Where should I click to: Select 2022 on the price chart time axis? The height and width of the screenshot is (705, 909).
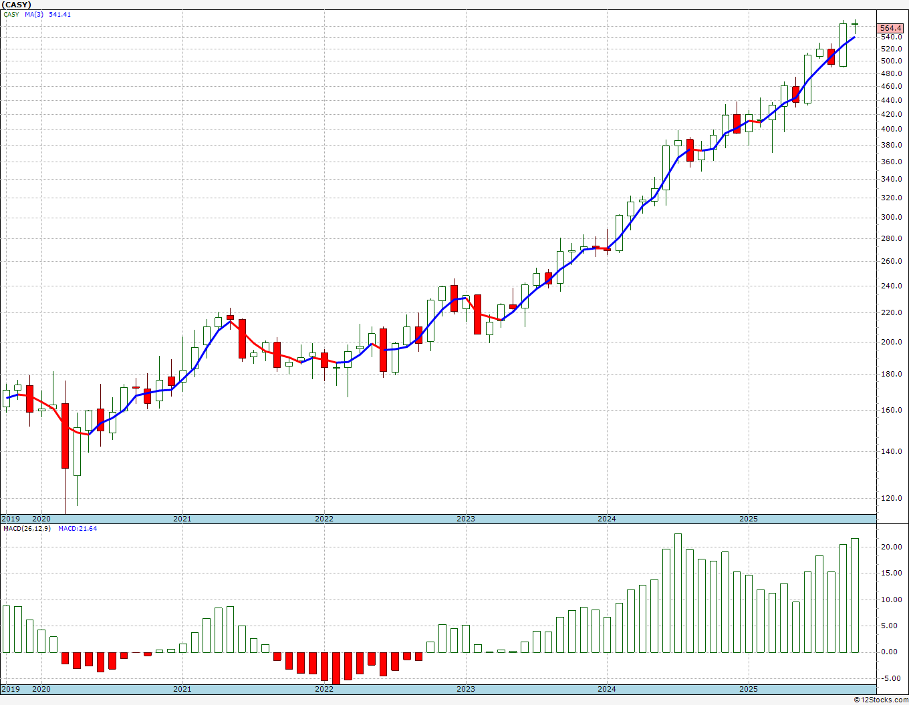pos(324,519)
